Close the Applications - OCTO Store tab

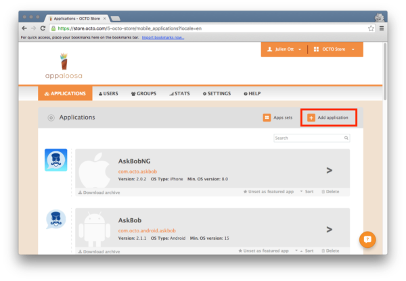click(105, 18)
